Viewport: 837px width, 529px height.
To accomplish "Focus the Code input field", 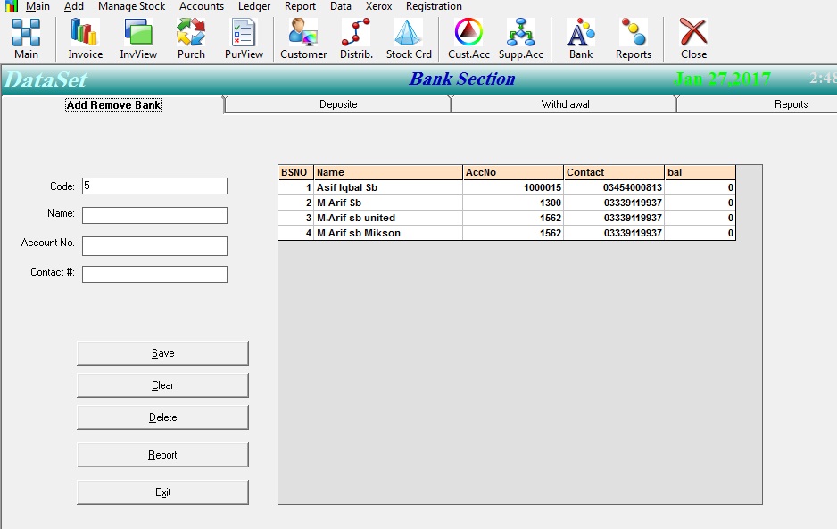I will point(154,186).
